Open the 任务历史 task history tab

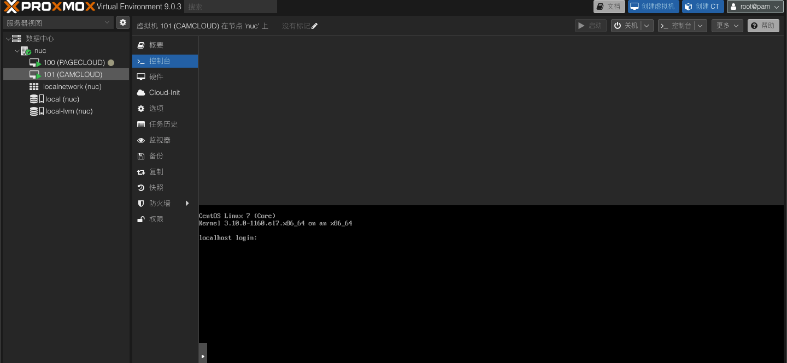[165, 124]
